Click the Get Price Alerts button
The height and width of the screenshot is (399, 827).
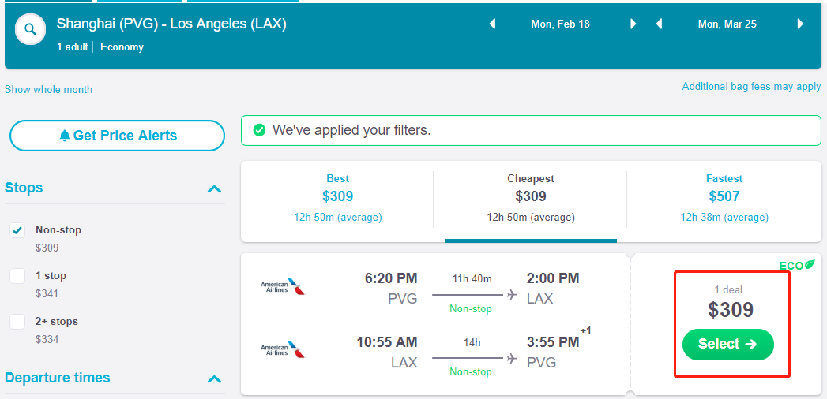(117, 136)
